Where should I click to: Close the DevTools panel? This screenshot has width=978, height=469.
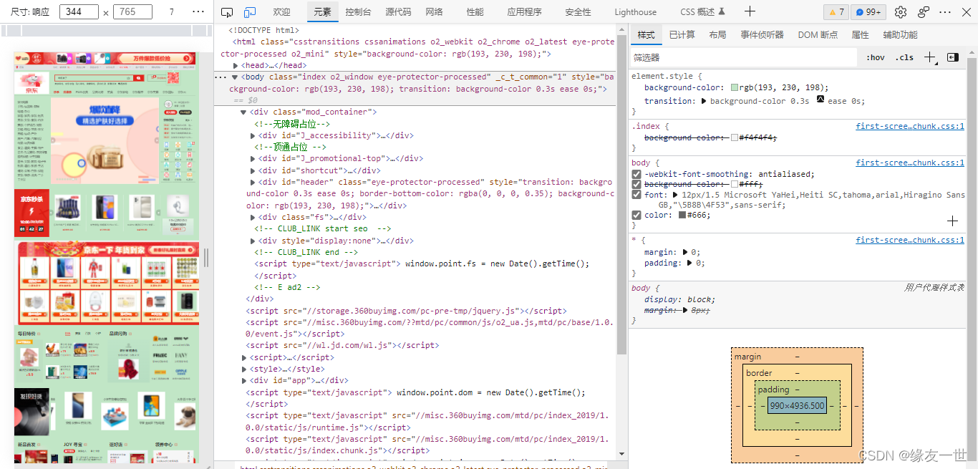point(966,12)
